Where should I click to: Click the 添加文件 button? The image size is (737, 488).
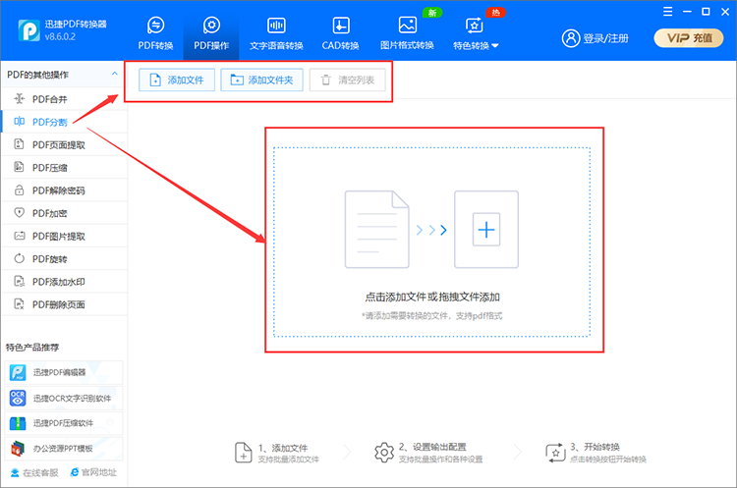(x=177, y=80)
